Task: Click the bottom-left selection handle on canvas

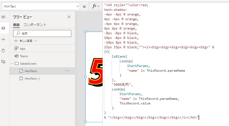Action: (x=86, y=122)
